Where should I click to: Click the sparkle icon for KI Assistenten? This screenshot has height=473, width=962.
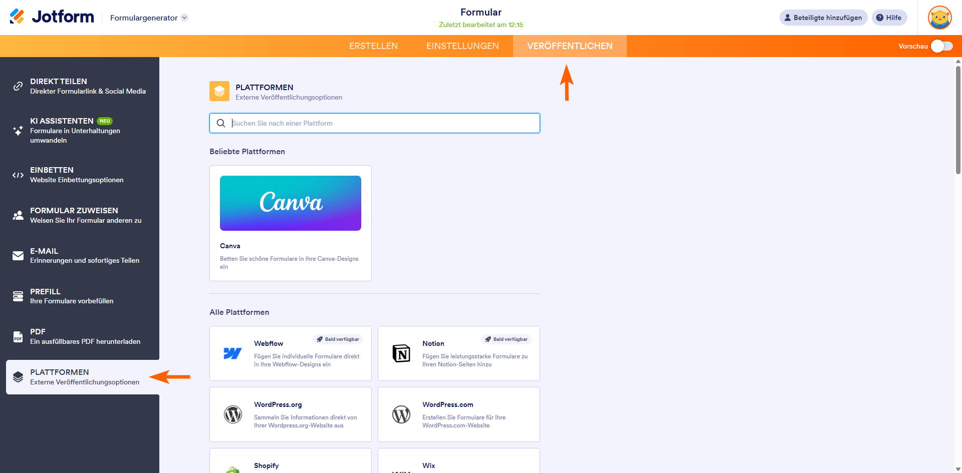point(18,131)
